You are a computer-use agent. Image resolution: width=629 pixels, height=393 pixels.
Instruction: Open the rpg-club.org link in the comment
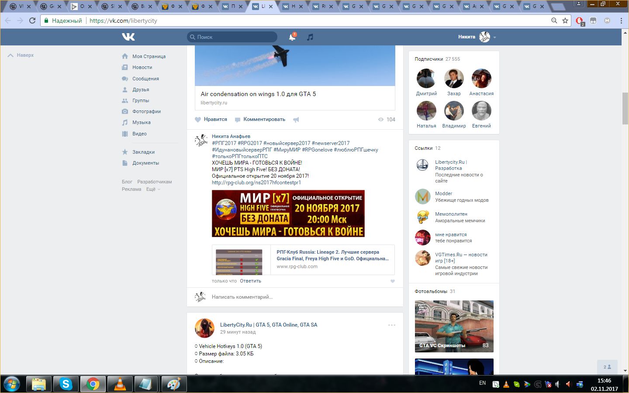tap(256, 183)
